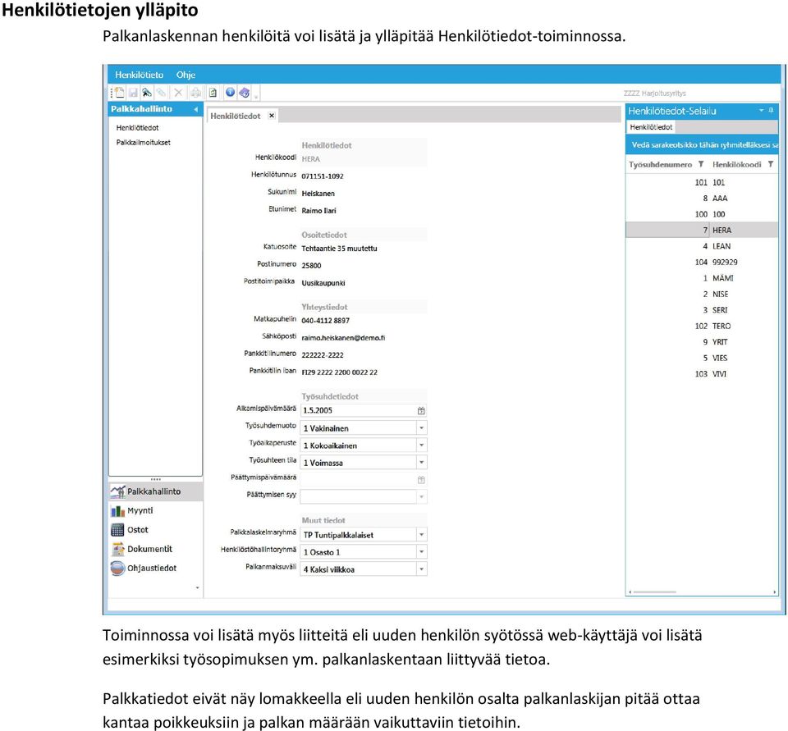Close the Henkilötiedot tab

click(x=272, y=116)
